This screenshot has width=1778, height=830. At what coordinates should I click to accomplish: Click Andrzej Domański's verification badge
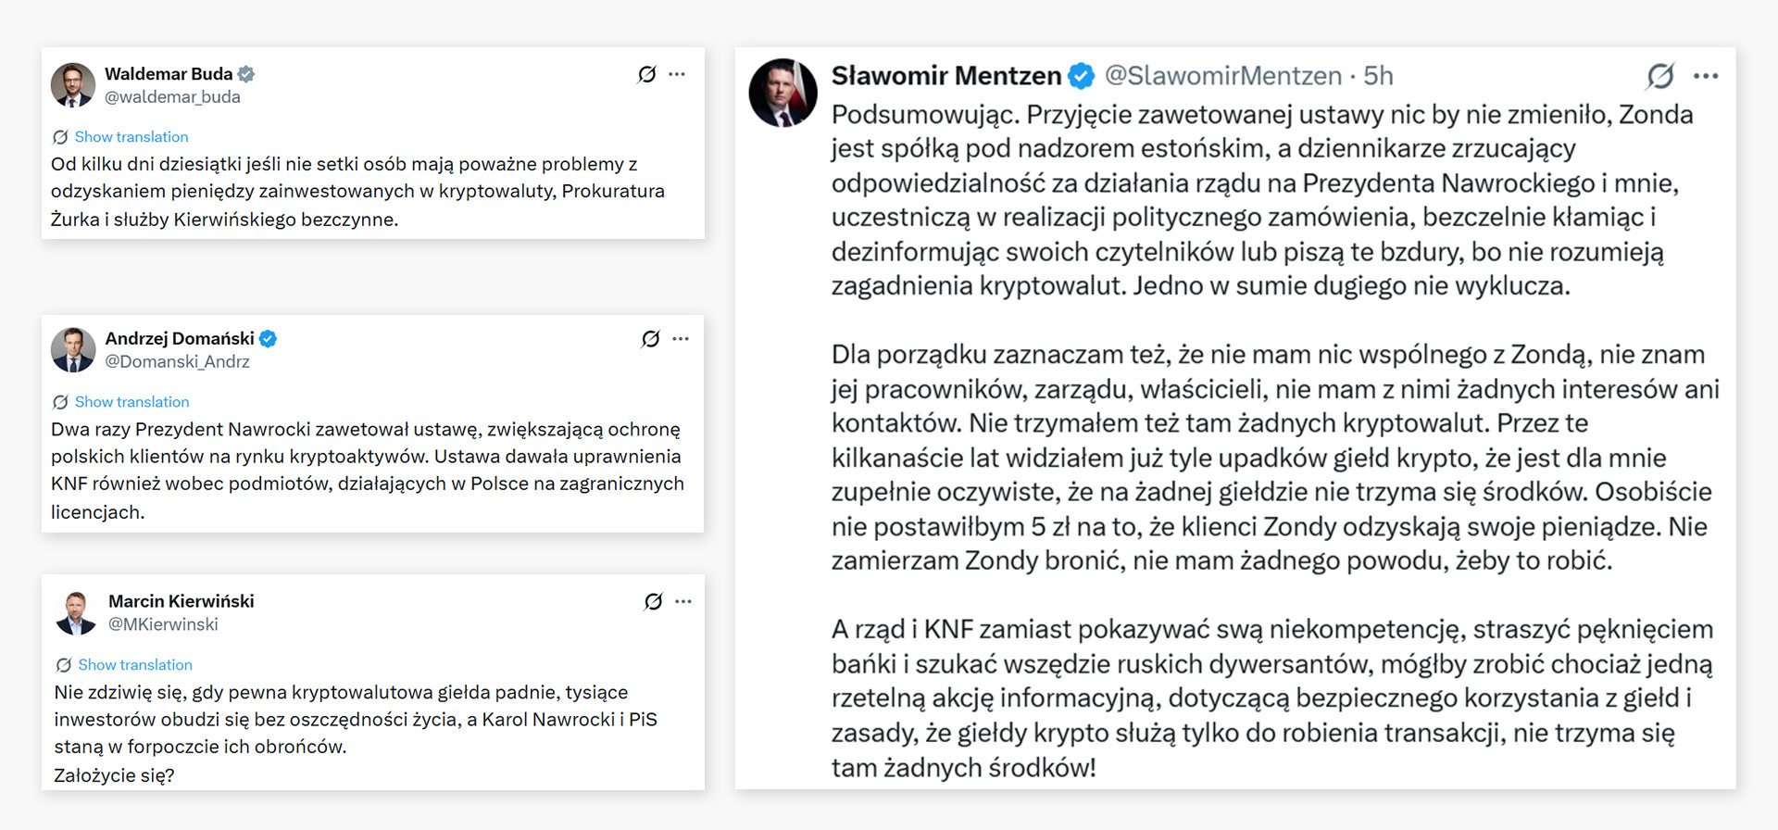(268, 338)
